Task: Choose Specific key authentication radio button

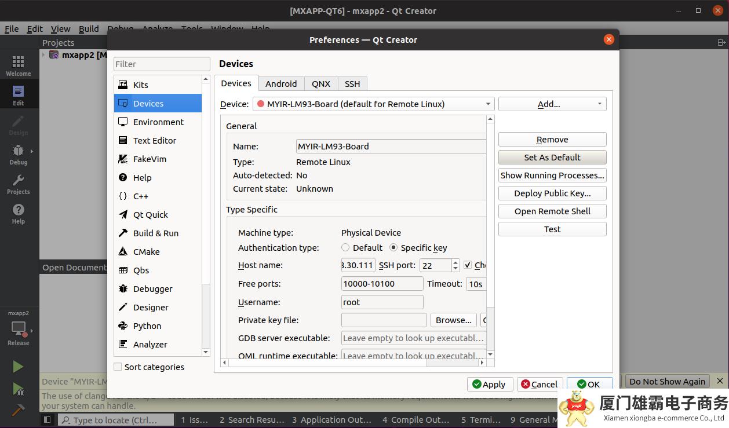Action: tap(394, 248)
